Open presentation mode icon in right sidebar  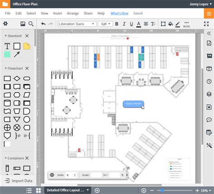tap(209, 69)
